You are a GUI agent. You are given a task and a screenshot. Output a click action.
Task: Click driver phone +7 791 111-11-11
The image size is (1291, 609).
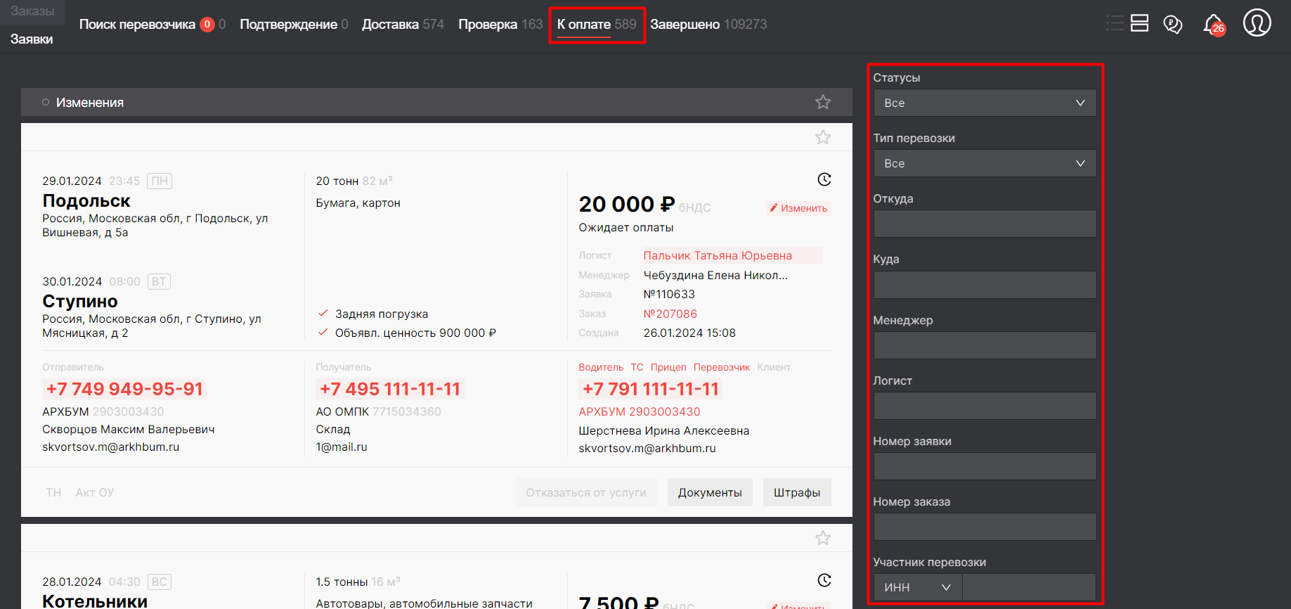click(x=651, y=389)
